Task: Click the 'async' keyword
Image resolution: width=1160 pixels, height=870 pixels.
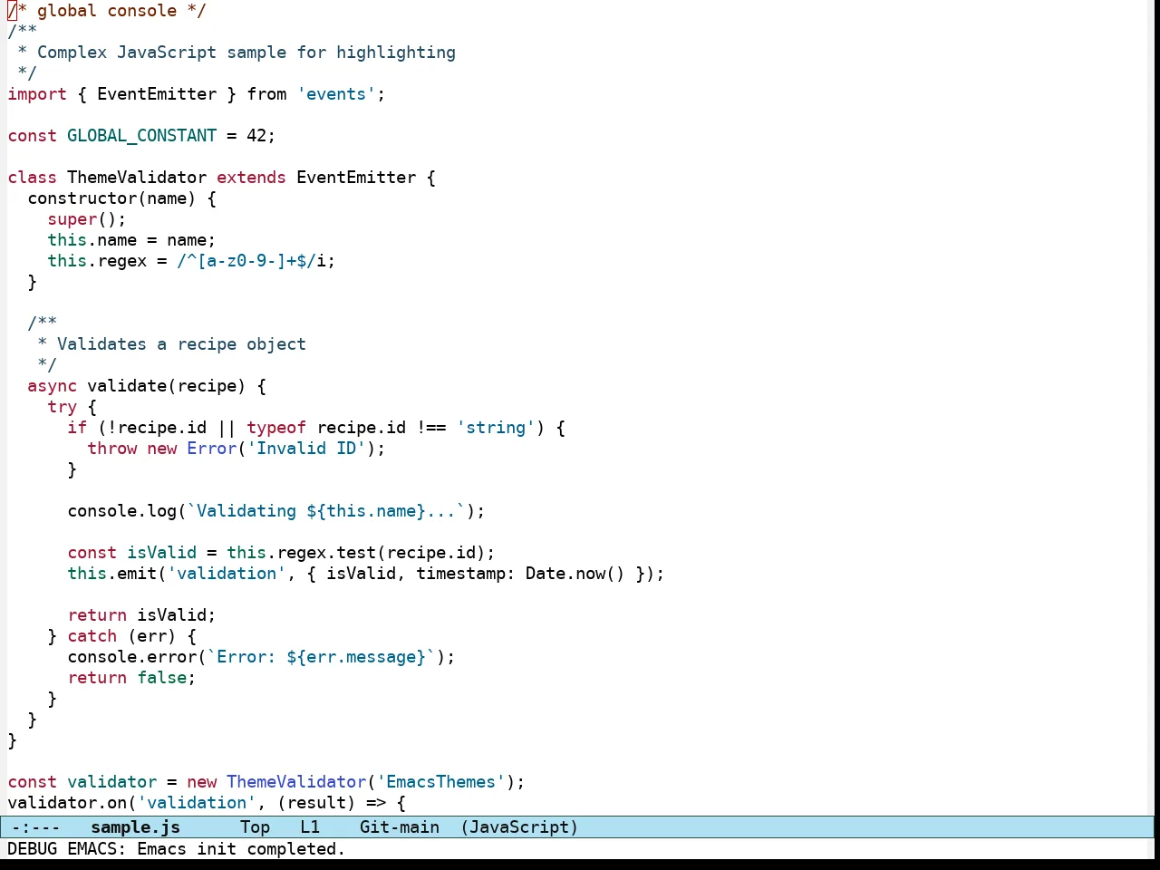Action: pyautogui.click(x=52, y=386)
